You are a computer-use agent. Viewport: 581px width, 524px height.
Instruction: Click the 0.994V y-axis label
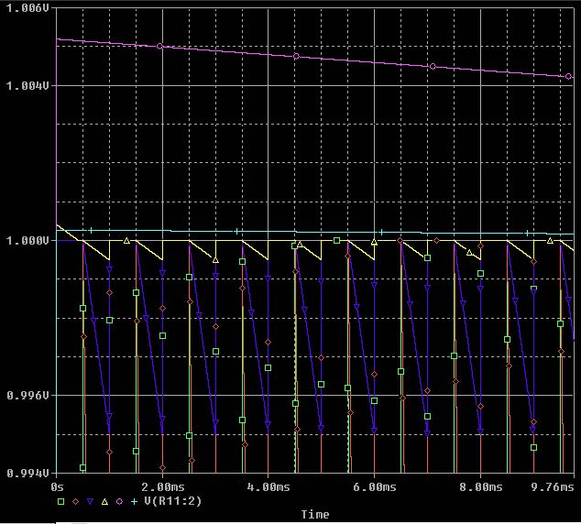click(27, 473)
